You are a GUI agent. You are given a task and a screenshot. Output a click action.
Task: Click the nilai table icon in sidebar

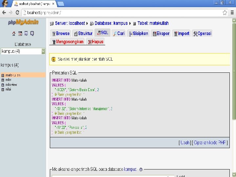point(3,89)
